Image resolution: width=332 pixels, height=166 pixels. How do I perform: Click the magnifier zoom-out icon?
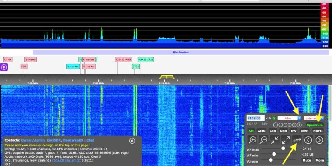pyautogui.click(x=263, y=140)
